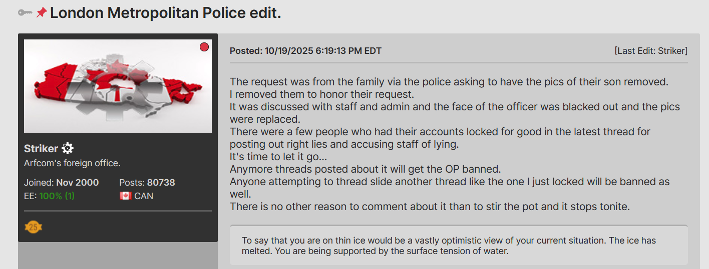Click the red pinned-thread pushpin icon
This screenshot has width=709, height=269.
point(42,13)
